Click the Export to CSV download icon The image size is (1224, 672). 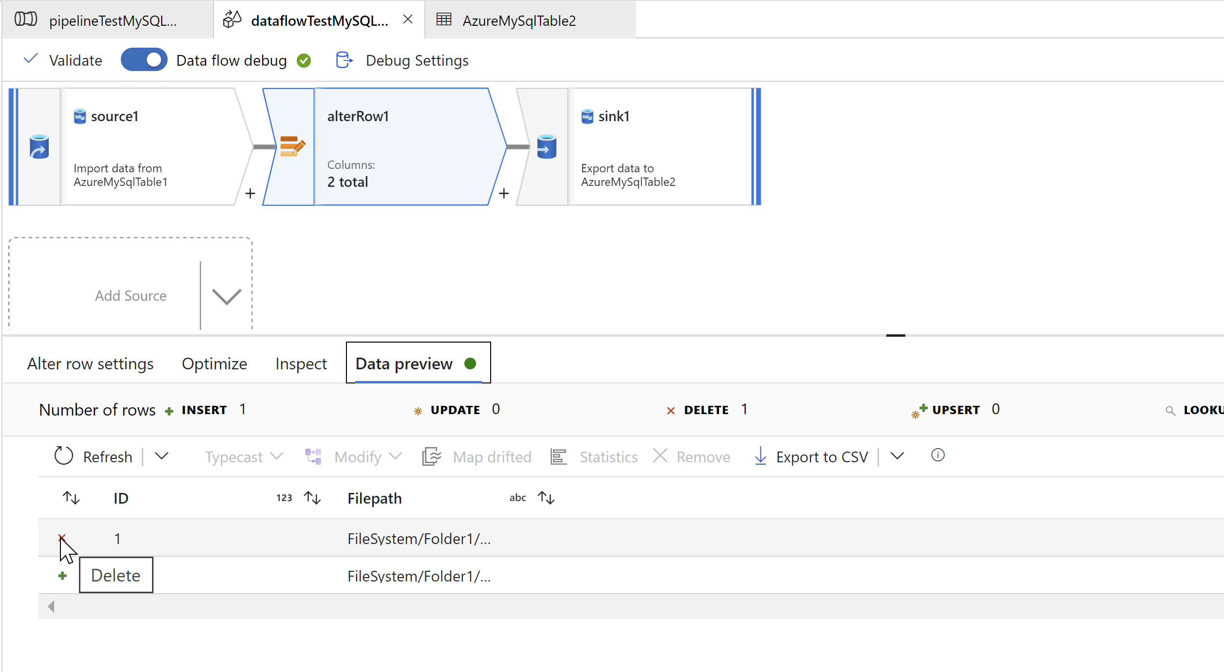point(760,456)
